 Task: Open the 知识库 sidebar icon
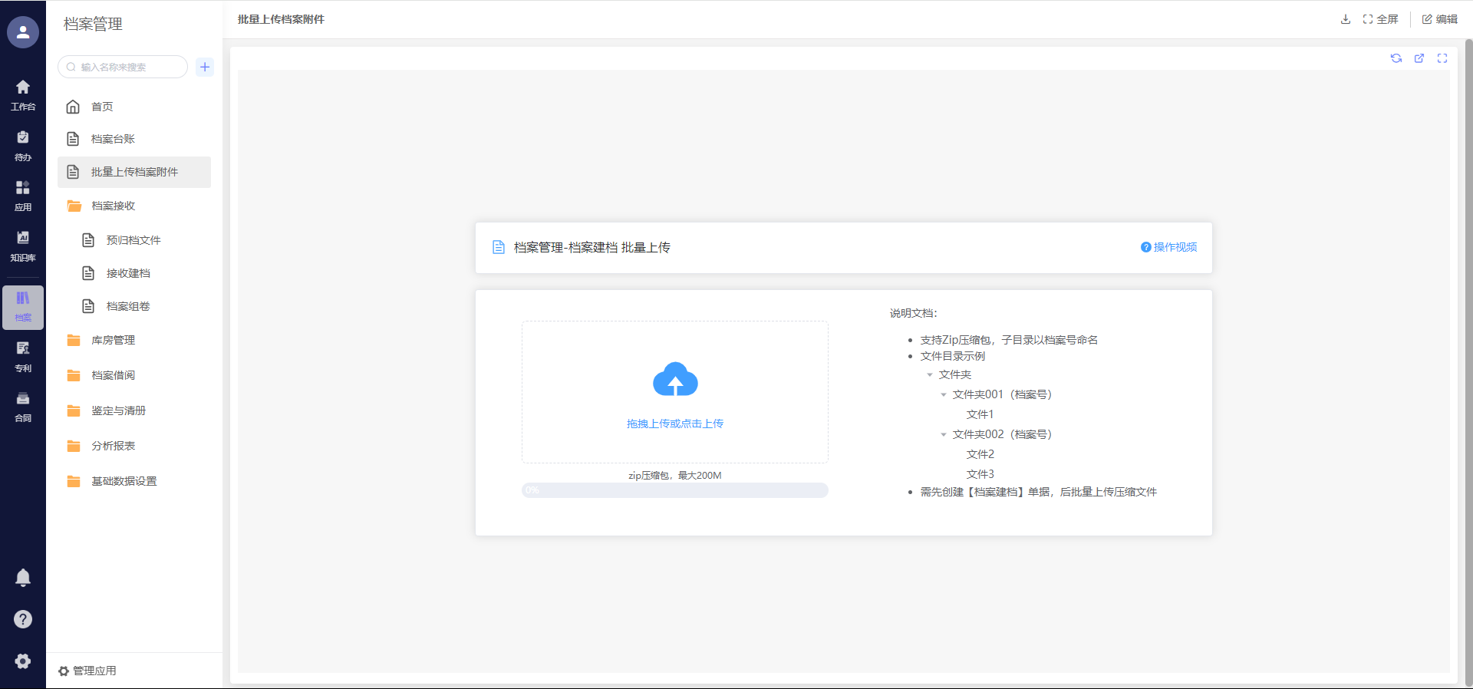click(23, 246)
